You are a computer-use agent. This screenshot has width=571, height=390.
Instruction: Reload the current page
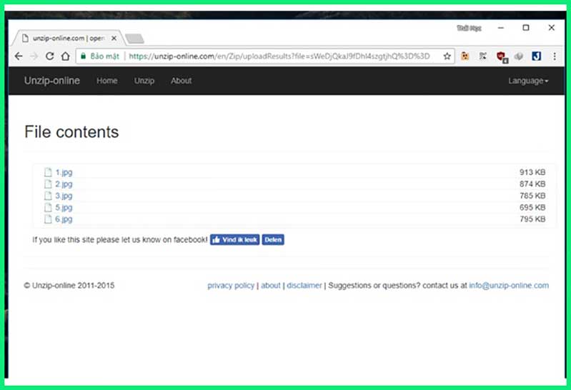(x=50, y=56)
